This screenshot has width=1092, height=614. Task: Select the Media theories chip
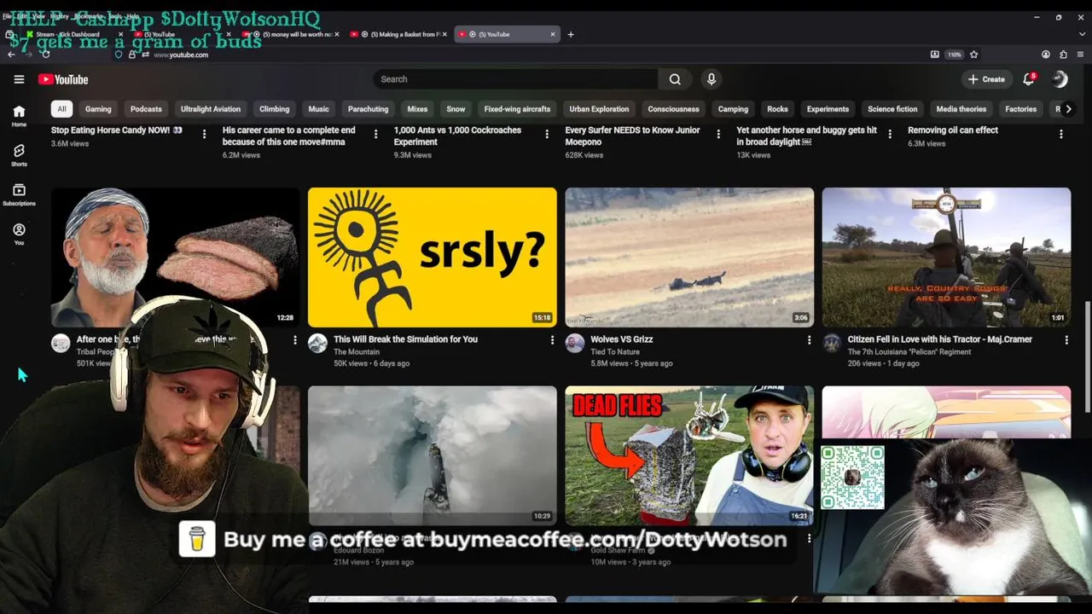pos(961,109)
